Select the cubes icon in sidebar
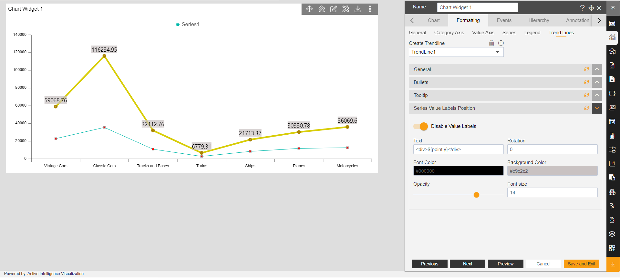 pos(612,192)
